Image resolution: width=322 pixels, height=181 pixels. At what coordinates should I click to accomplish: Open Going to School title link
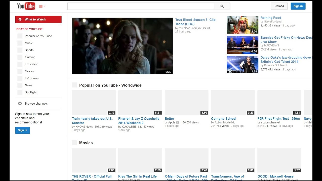[x=224, y=119]
